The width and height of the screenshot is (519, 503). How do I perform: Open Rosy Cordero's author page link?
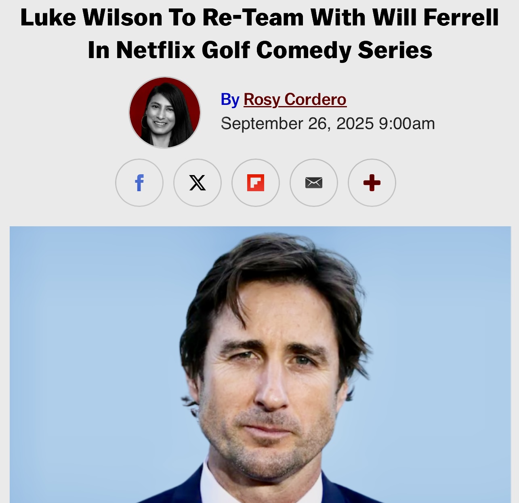(x=295, y=99)
